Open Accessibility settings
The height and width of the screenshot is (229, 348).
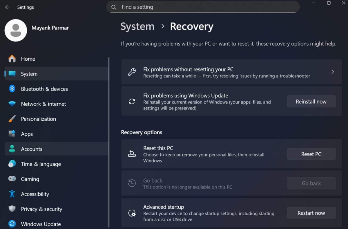[x=57, y=194]
